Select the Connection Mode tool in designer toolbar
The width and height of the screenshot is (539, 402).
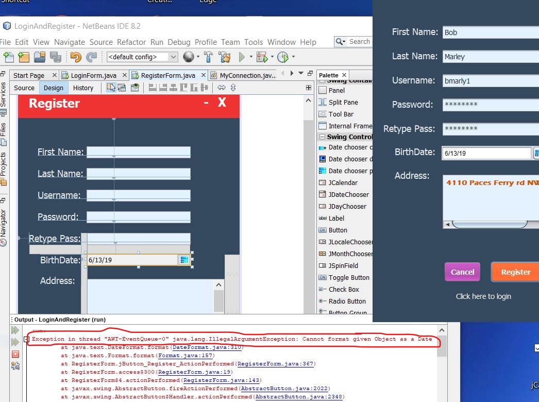coord(122,88)
